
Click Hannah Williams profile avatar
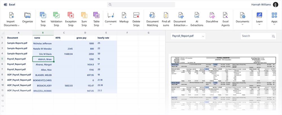(x=276, y=5)
